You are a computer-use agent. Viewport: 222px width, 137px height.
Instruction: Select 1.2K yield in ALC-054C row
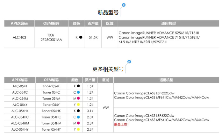[x=90, y=92]
